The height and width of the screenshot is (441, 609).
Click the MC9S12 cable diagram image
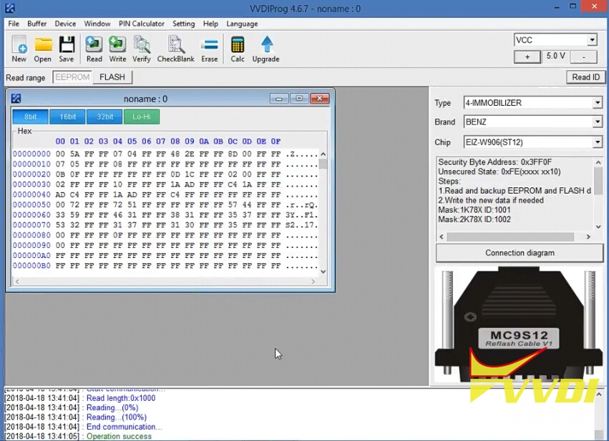(x=520, y=325)
